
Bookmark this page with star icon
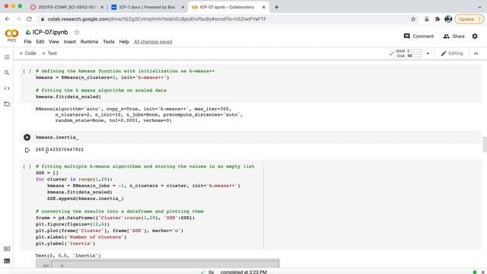click(413, 19)
